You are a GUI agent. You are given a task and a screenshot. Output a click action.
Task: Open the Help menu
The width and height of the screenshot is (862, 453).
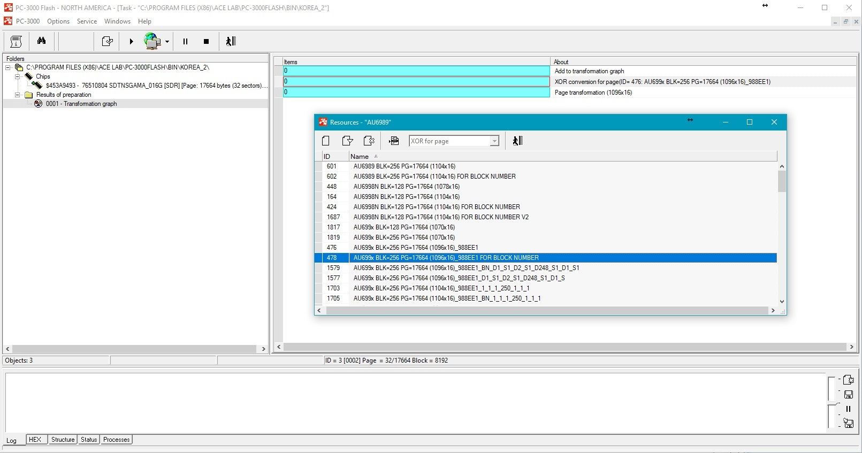[144, 21]
